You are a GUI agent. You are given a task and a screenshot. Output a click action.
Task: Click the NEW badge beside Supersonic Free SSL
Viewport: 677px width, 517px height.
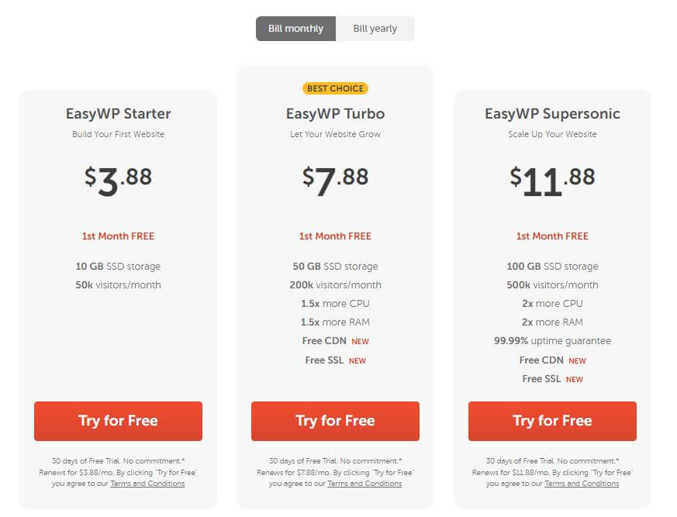click(575, 380)
